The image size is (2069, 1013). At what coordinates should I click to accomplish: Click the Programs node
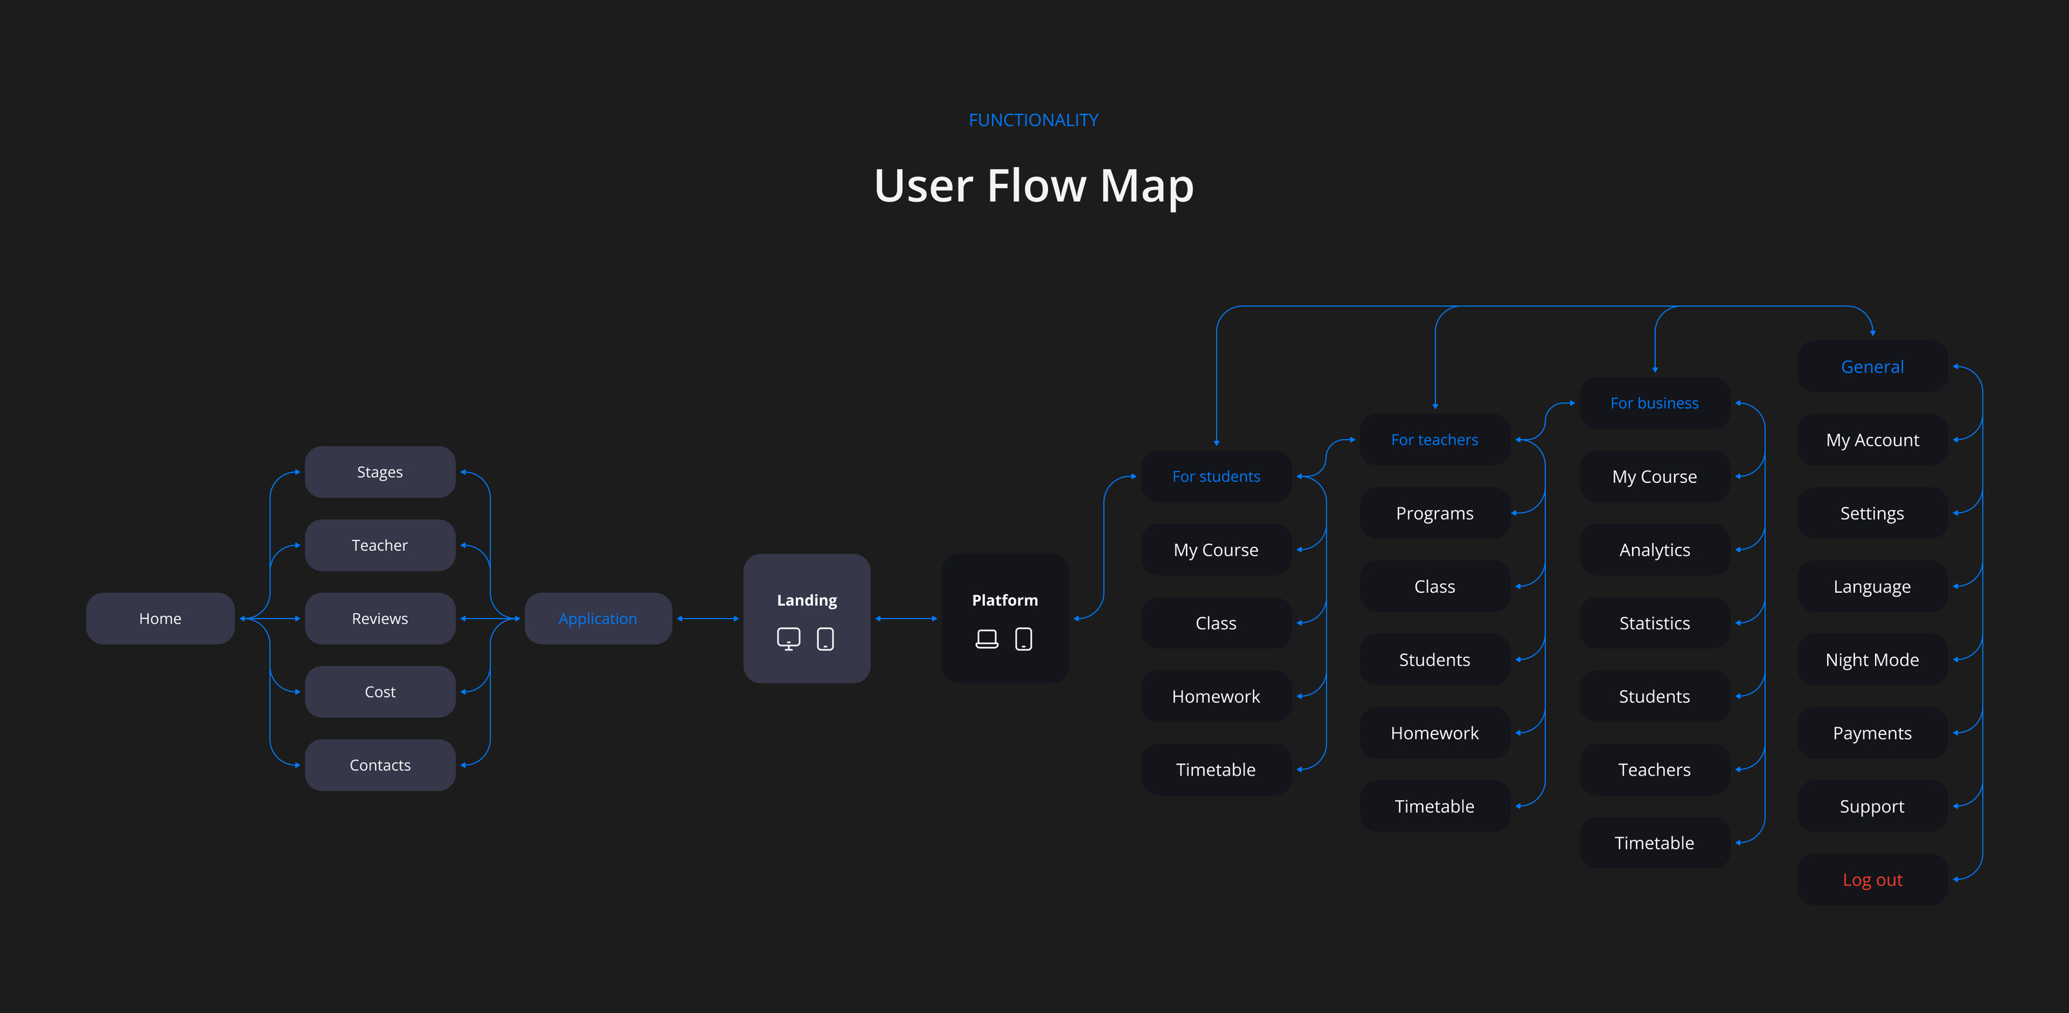point(1435,513)
